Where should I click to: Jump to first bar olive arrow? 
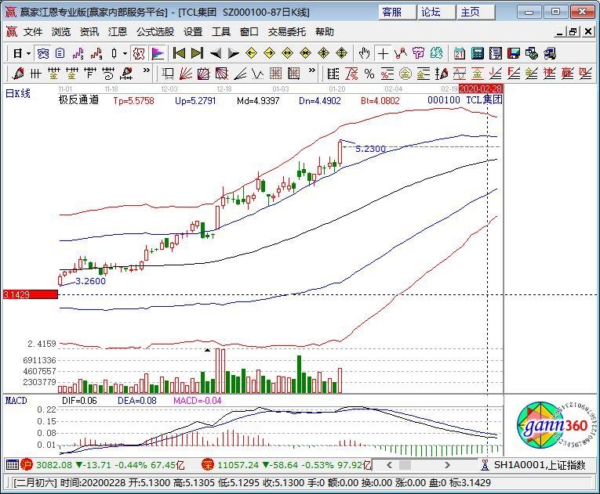click(x=179, y=53)
